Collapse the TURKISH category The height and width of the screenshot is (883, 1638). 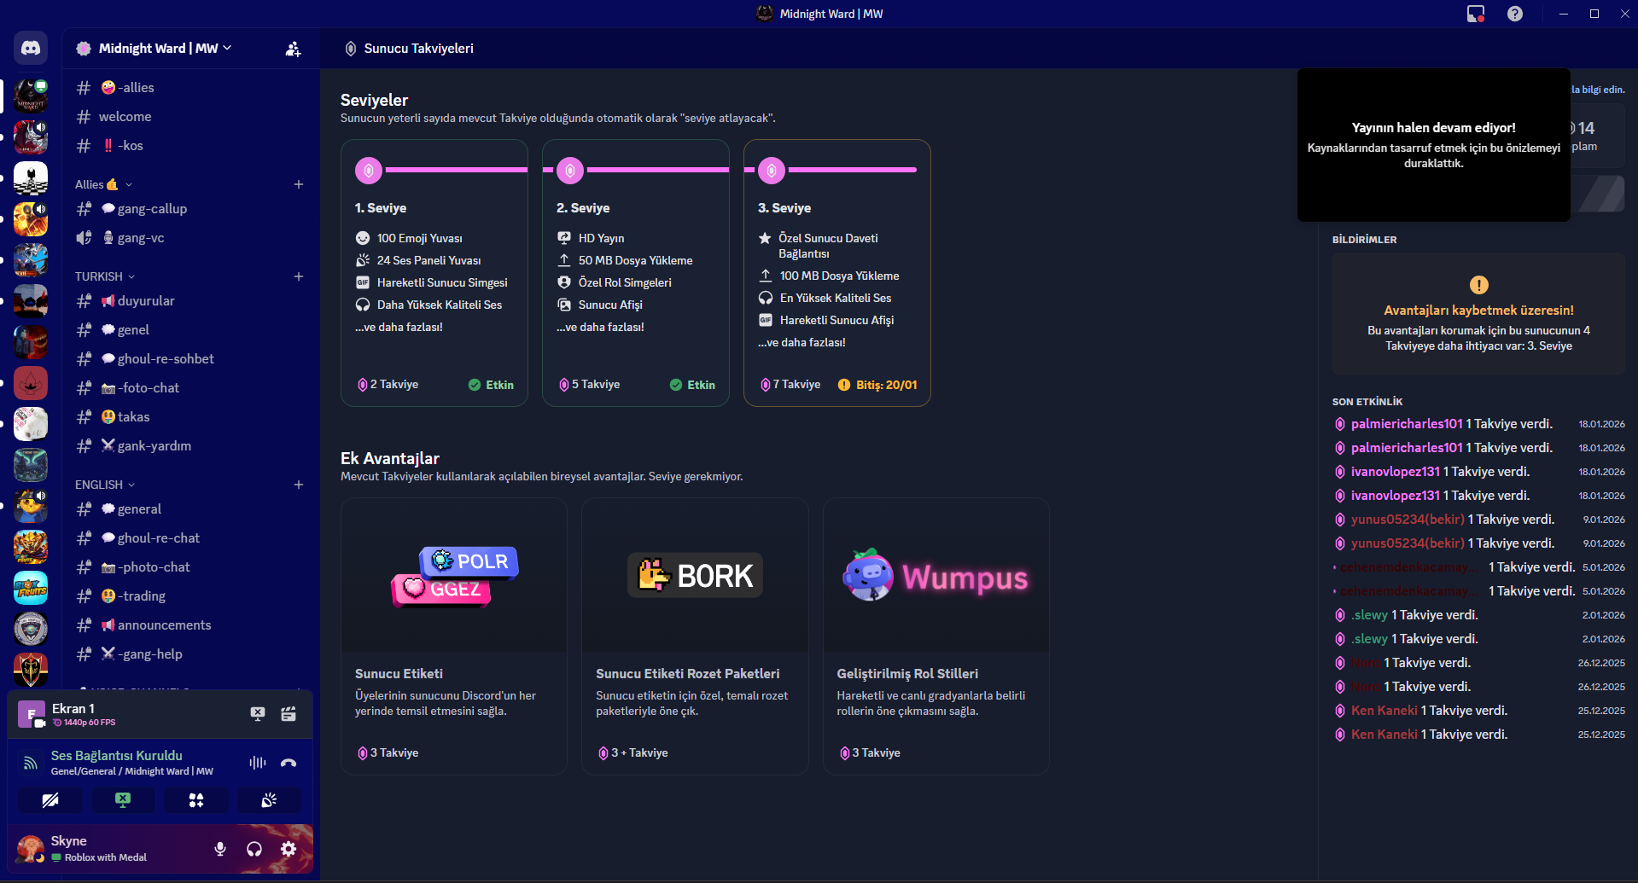(105, 276)
